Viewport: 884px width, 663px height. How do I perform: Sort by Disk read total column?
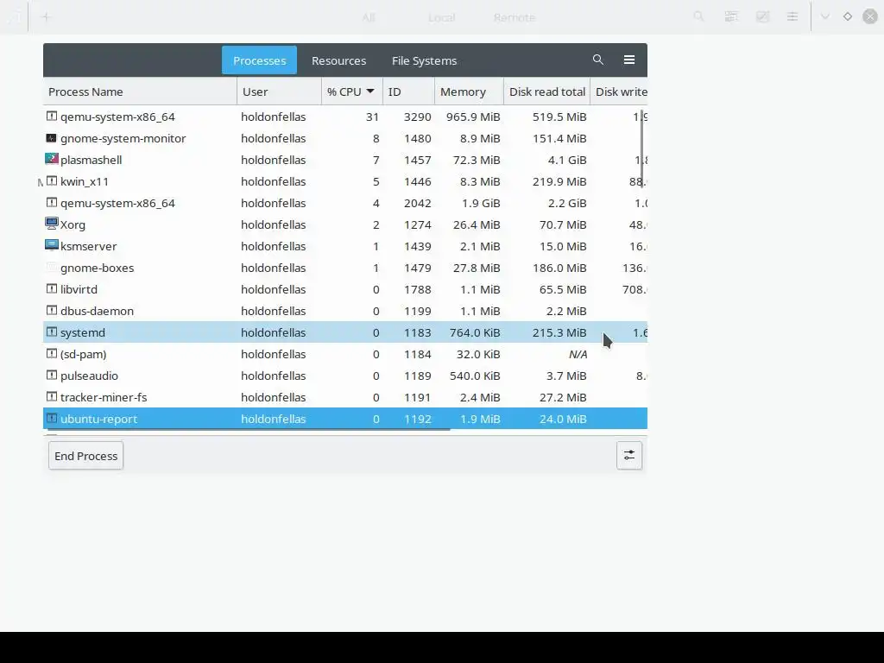click(546, 92)
